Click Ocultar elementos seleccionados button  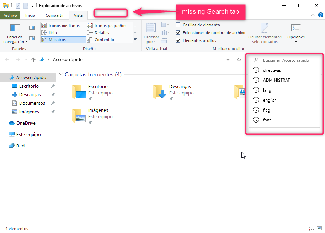tap(265, 33)
